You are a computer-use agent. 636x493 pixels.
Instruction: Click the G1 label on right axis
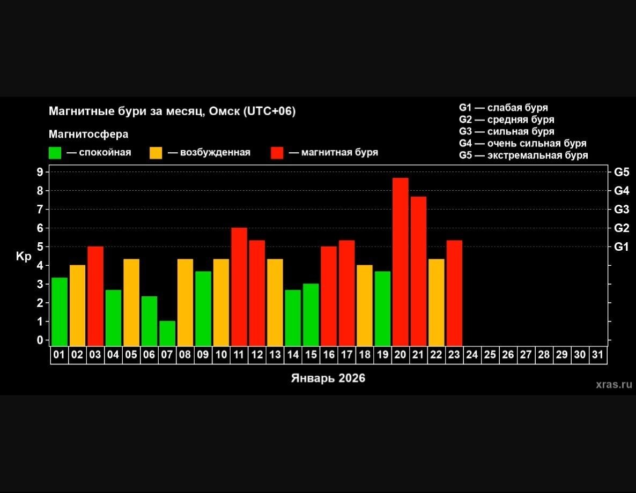622,246
